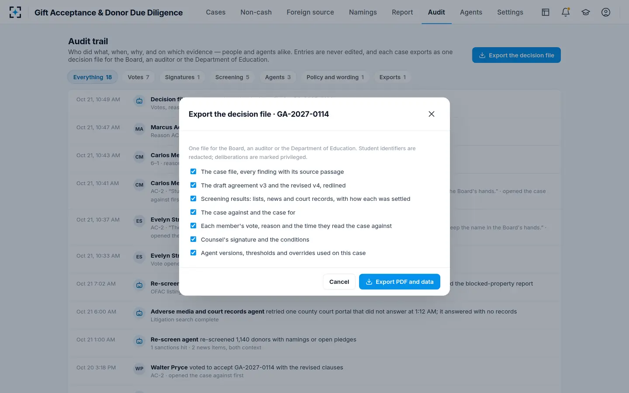
Task: Open the Settings tab
Action: tap(510, 12)
